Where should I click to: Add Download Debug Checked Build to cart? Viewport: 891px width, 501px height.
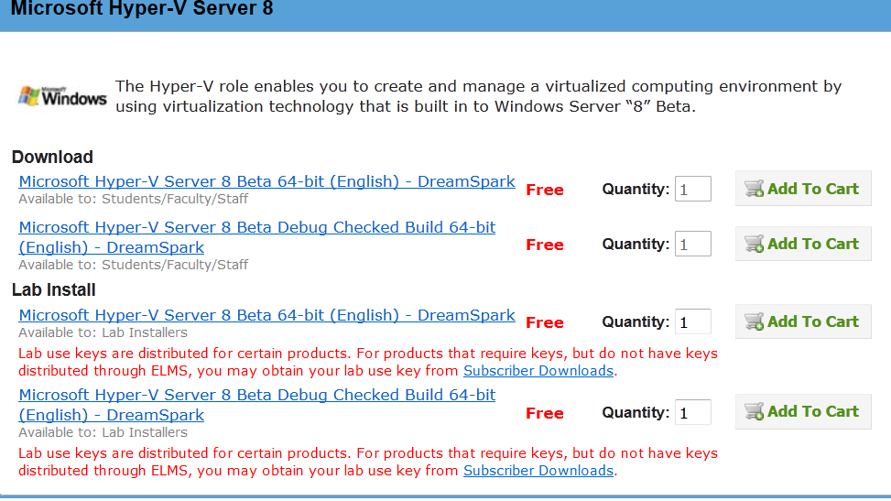point(803,244)
